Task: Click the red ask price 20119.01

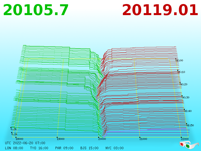Action: point(160,10)
